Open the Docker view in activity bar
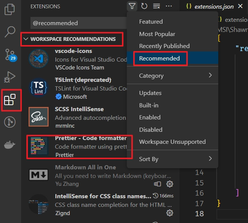 pos(9,145)
